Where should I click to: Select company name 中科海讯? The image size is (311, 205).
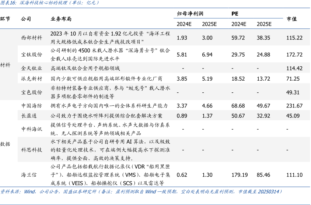(32, 129)
